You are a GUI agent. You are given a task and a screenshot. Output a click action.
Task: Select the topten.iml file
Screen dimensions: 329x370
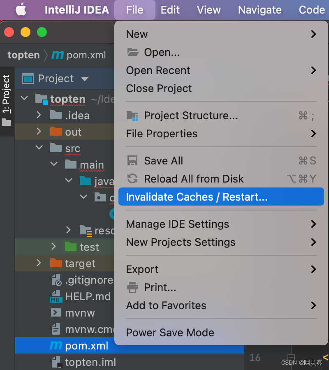(x=90, y=362)
